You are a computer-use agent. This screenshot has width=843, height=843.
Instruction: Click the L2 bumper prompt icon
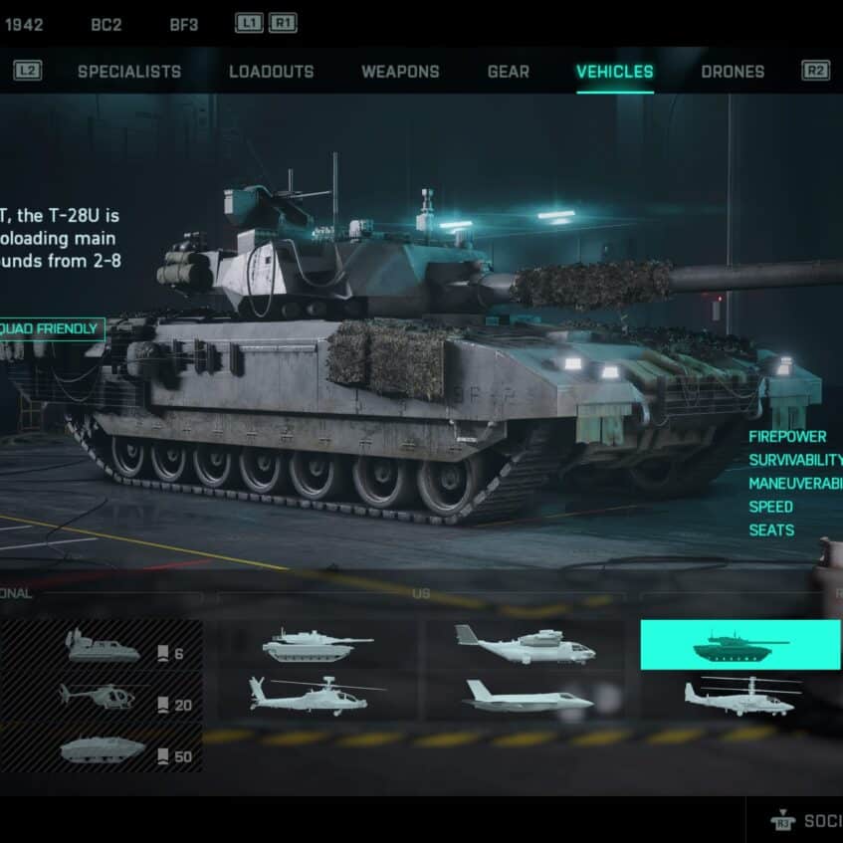(28, 71)
